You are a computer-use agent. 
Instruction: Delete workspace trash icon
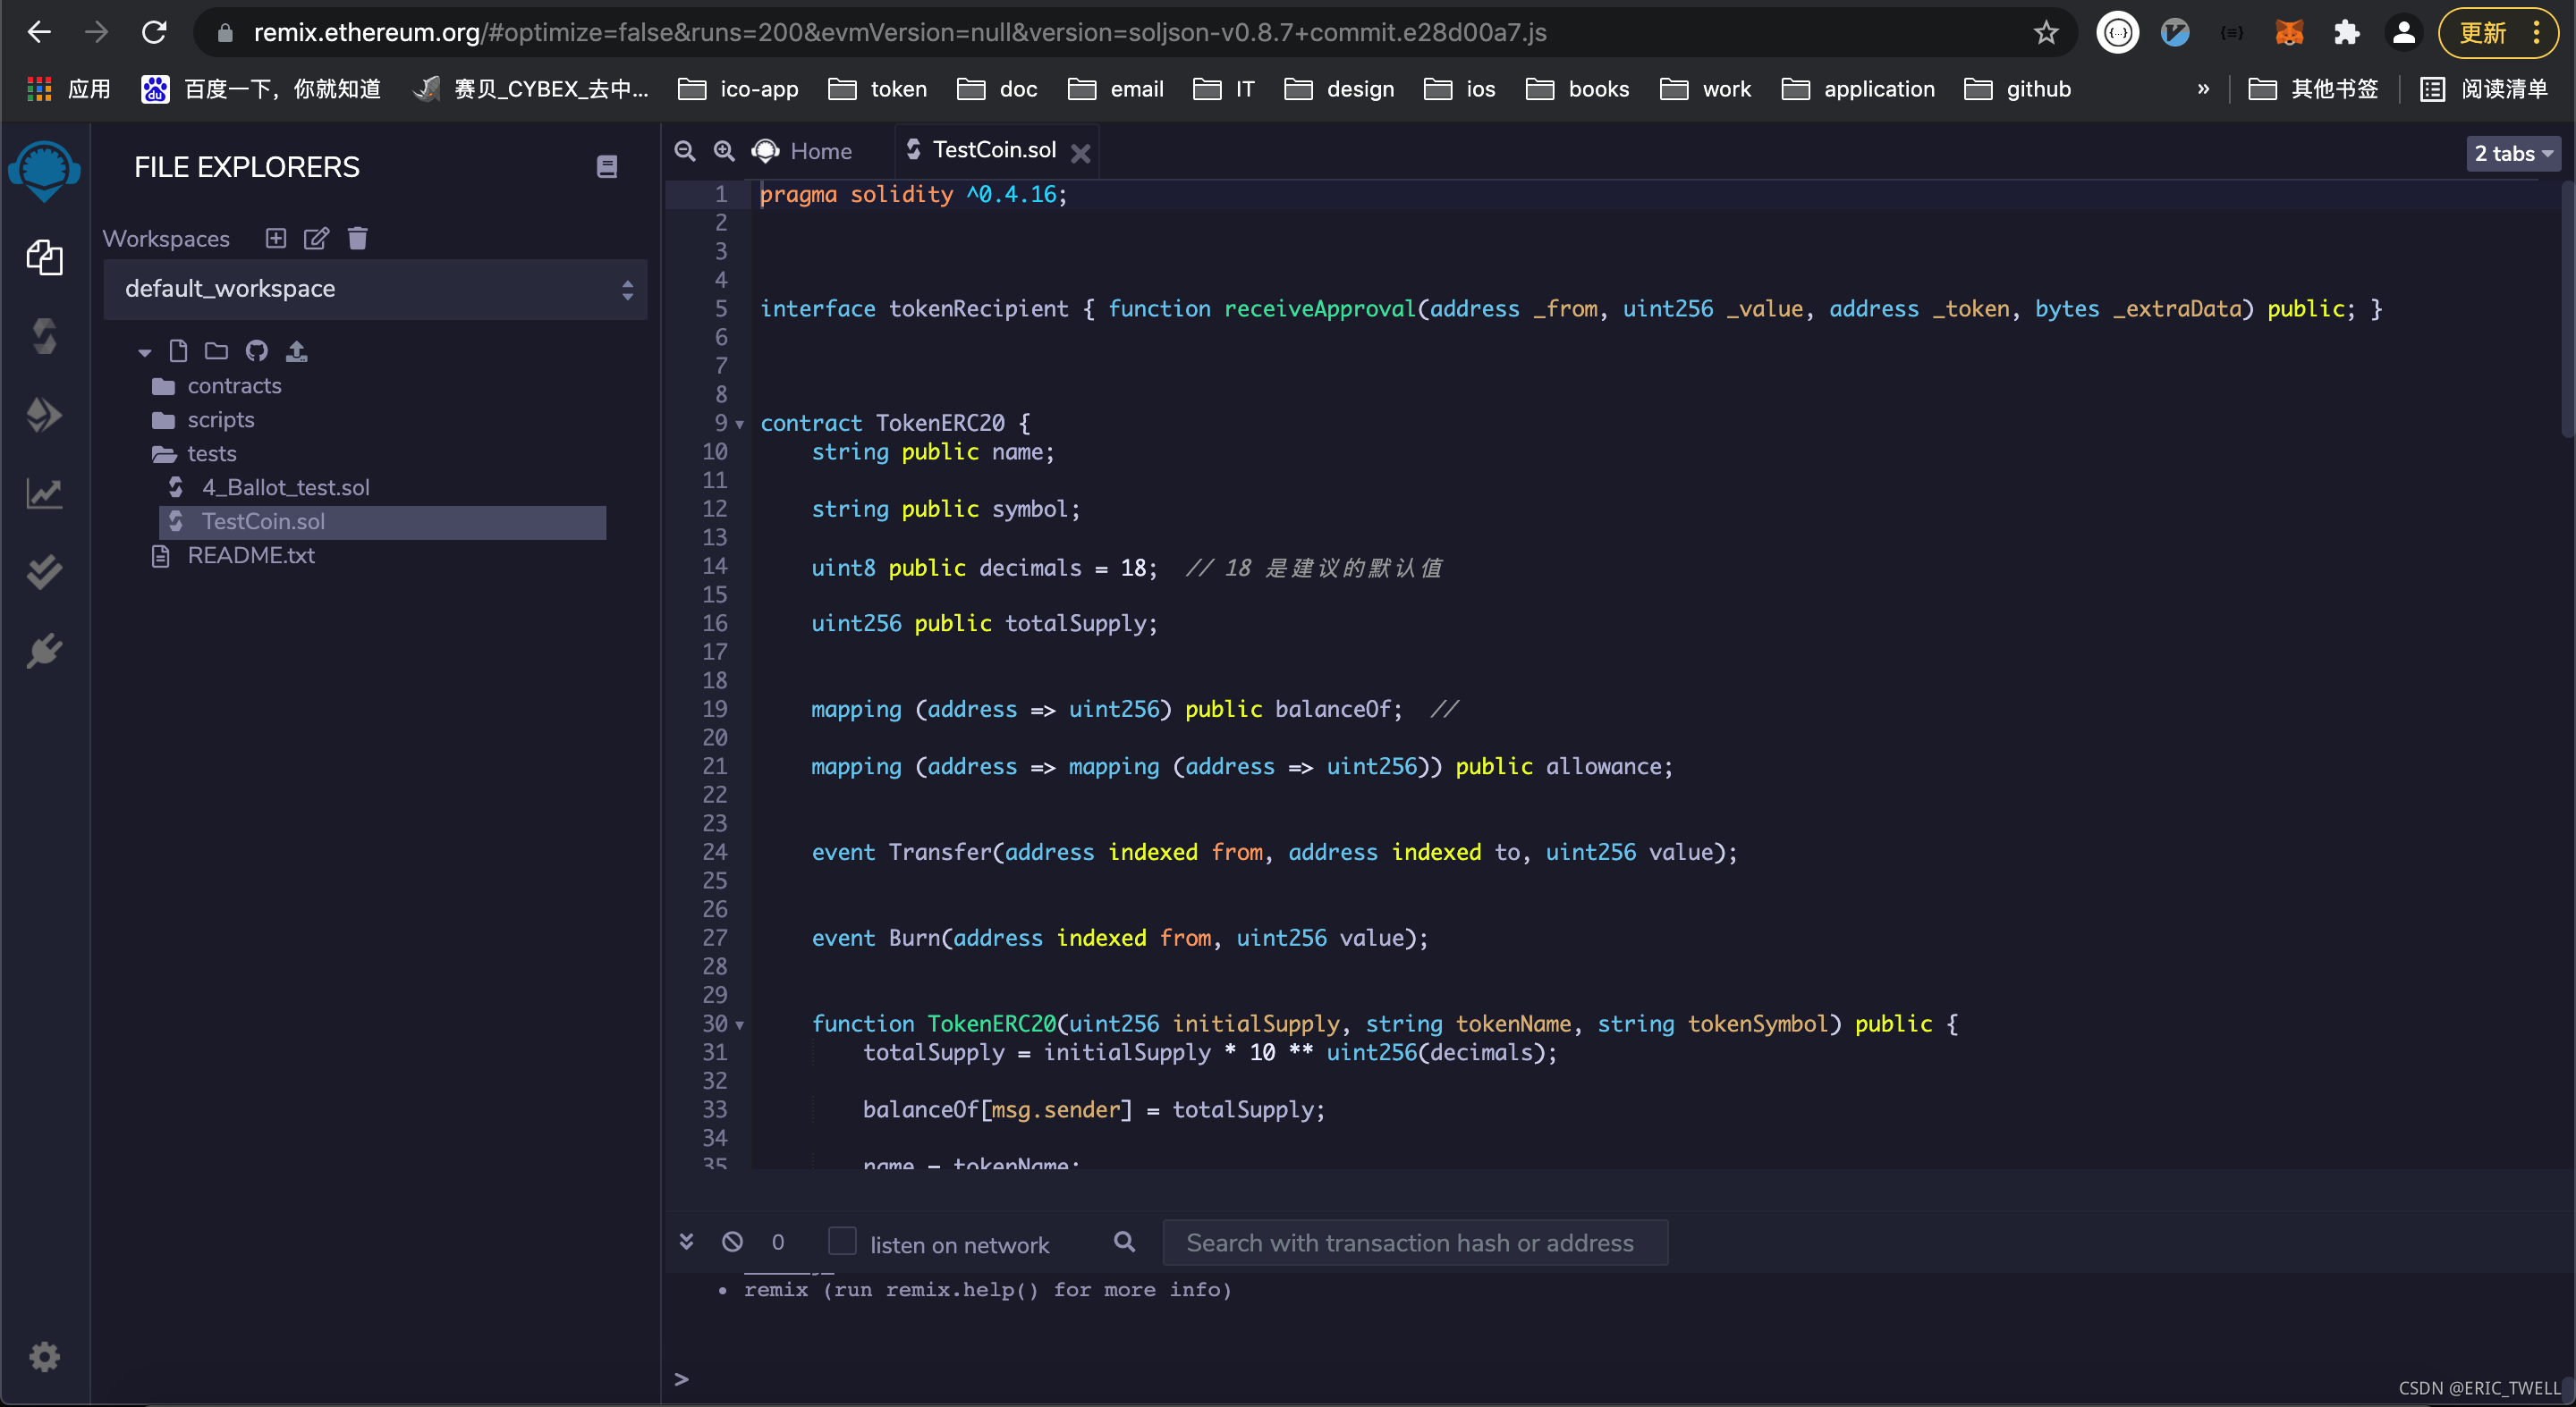coord(357,238)
